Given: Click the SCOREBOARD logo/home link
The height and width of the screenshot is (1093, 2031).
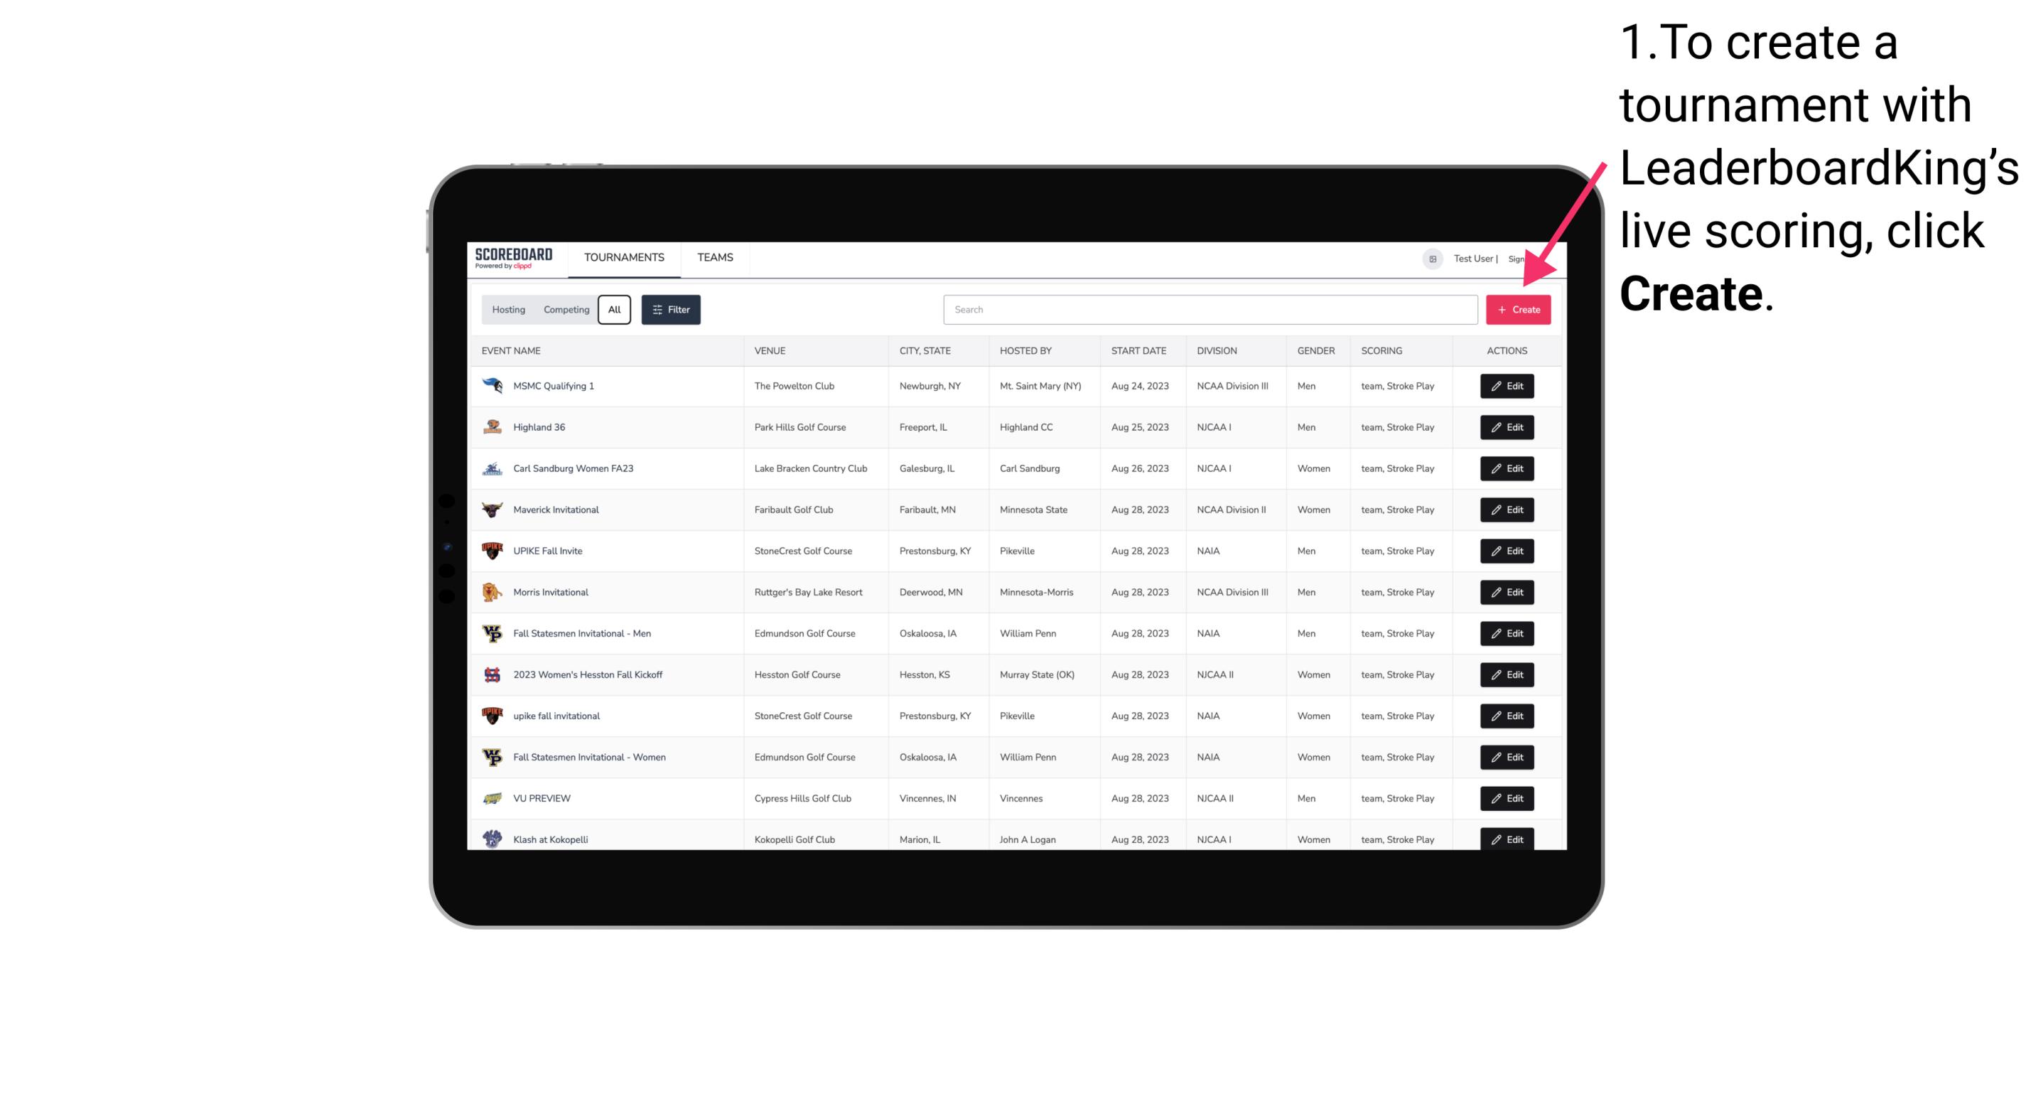Looking at the screenshot, I should [515, 257].
